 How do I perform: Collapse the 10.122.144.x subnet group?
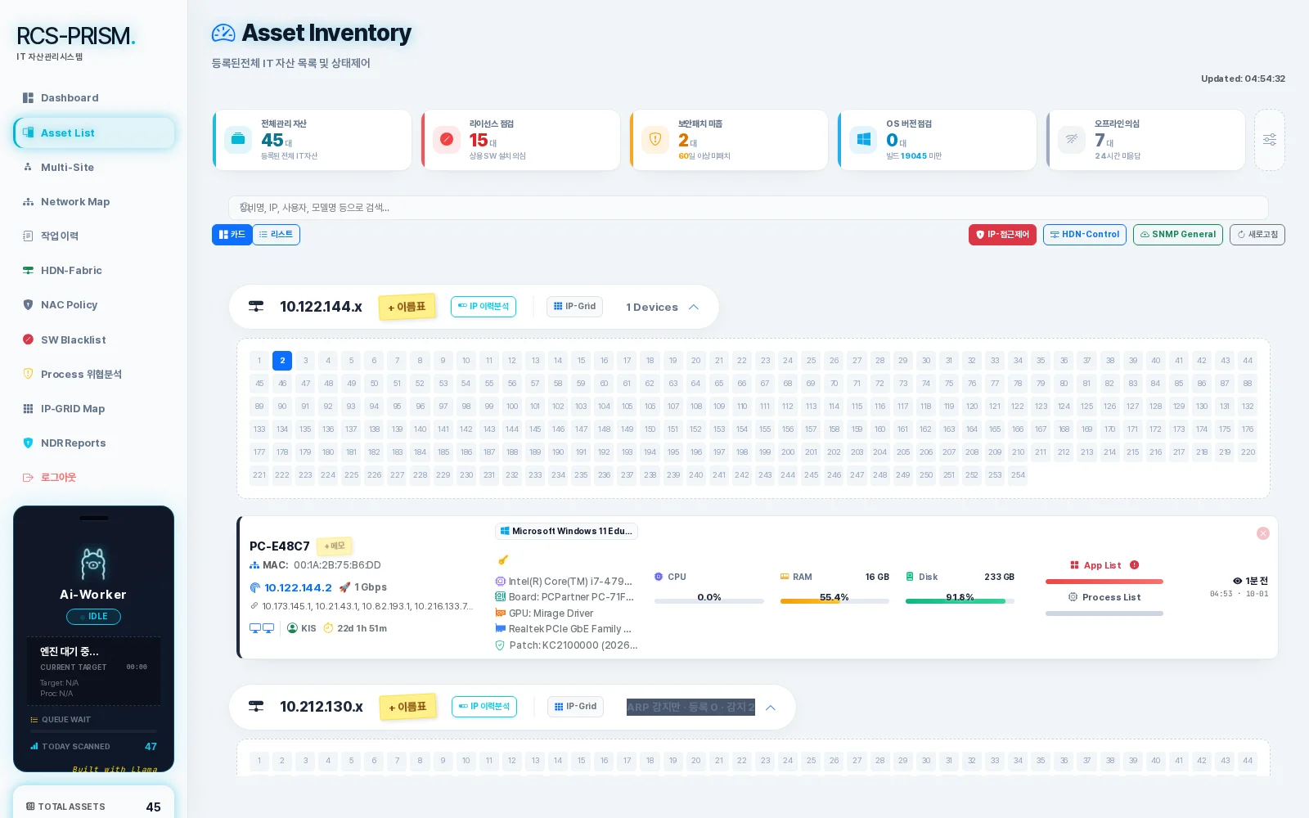[694, 308]
